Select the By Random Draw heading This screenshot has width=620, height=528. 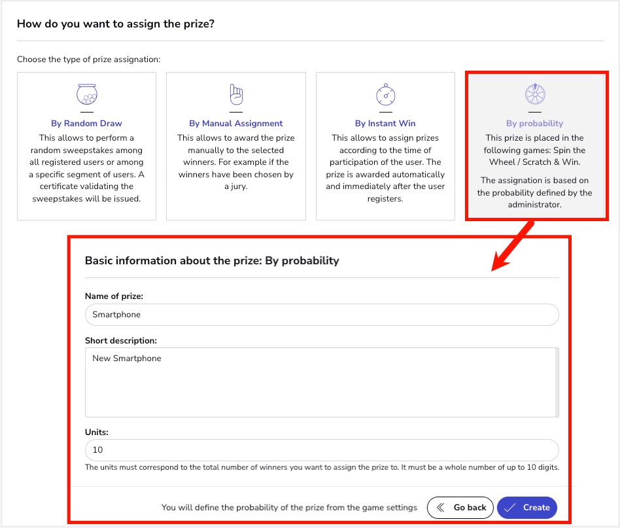point(86,124)
